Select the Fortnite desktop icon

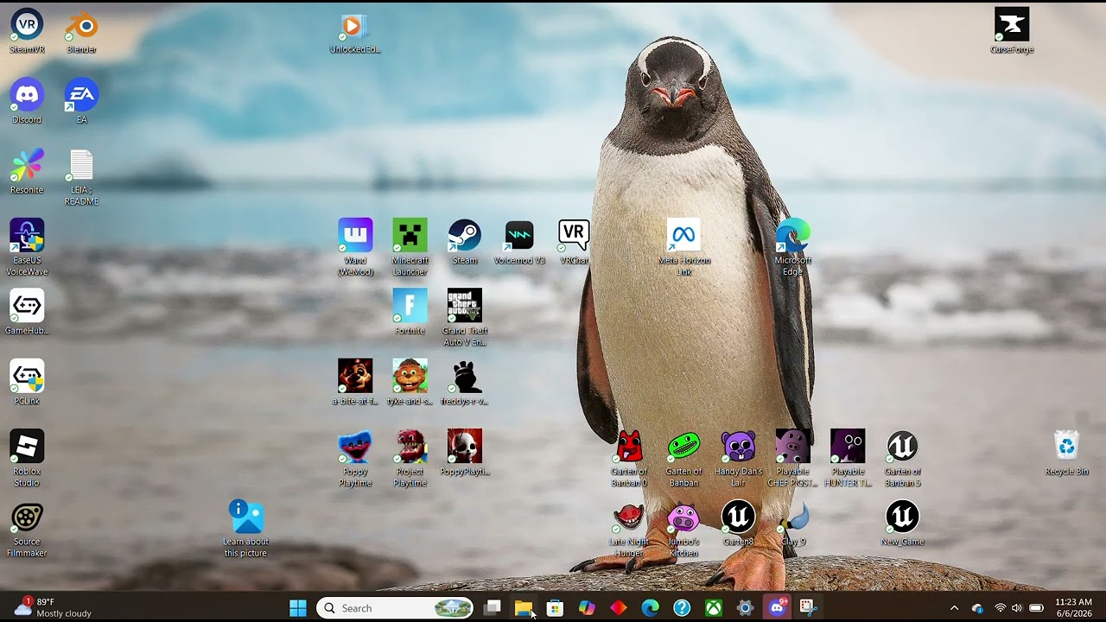point(410,312)
